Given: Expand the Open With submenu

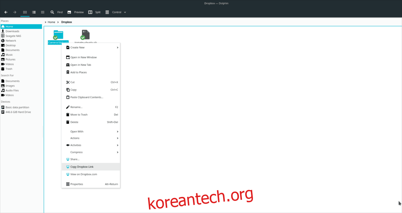Looking at the screenshot, I should point(77,131).
